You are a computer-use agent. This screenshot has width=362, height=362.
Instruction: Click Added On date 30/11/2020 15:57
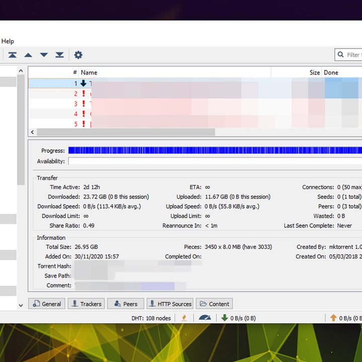point(97,256)
